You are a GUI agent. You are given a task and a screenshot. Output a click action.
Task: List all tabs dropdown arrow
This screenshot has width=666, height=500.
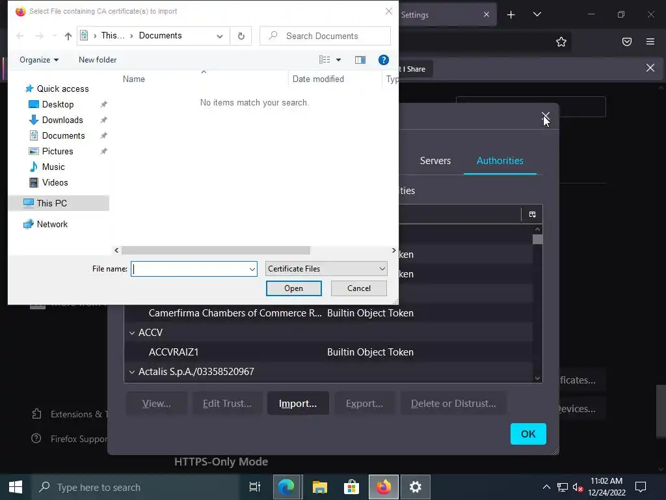pos(537,14)
